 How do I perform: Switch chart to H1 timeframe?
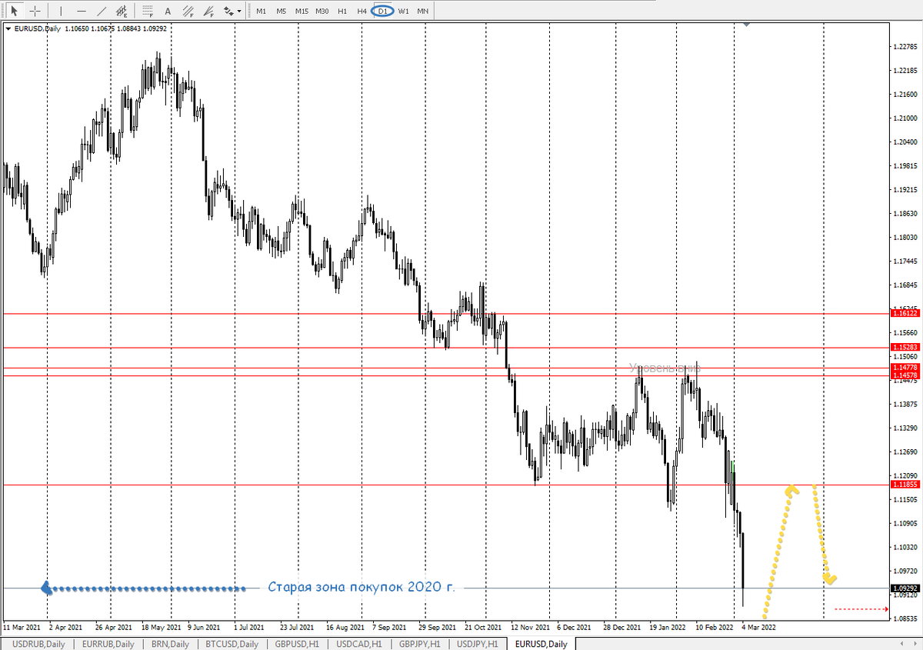pyautogui.click(x=342, y=11)
